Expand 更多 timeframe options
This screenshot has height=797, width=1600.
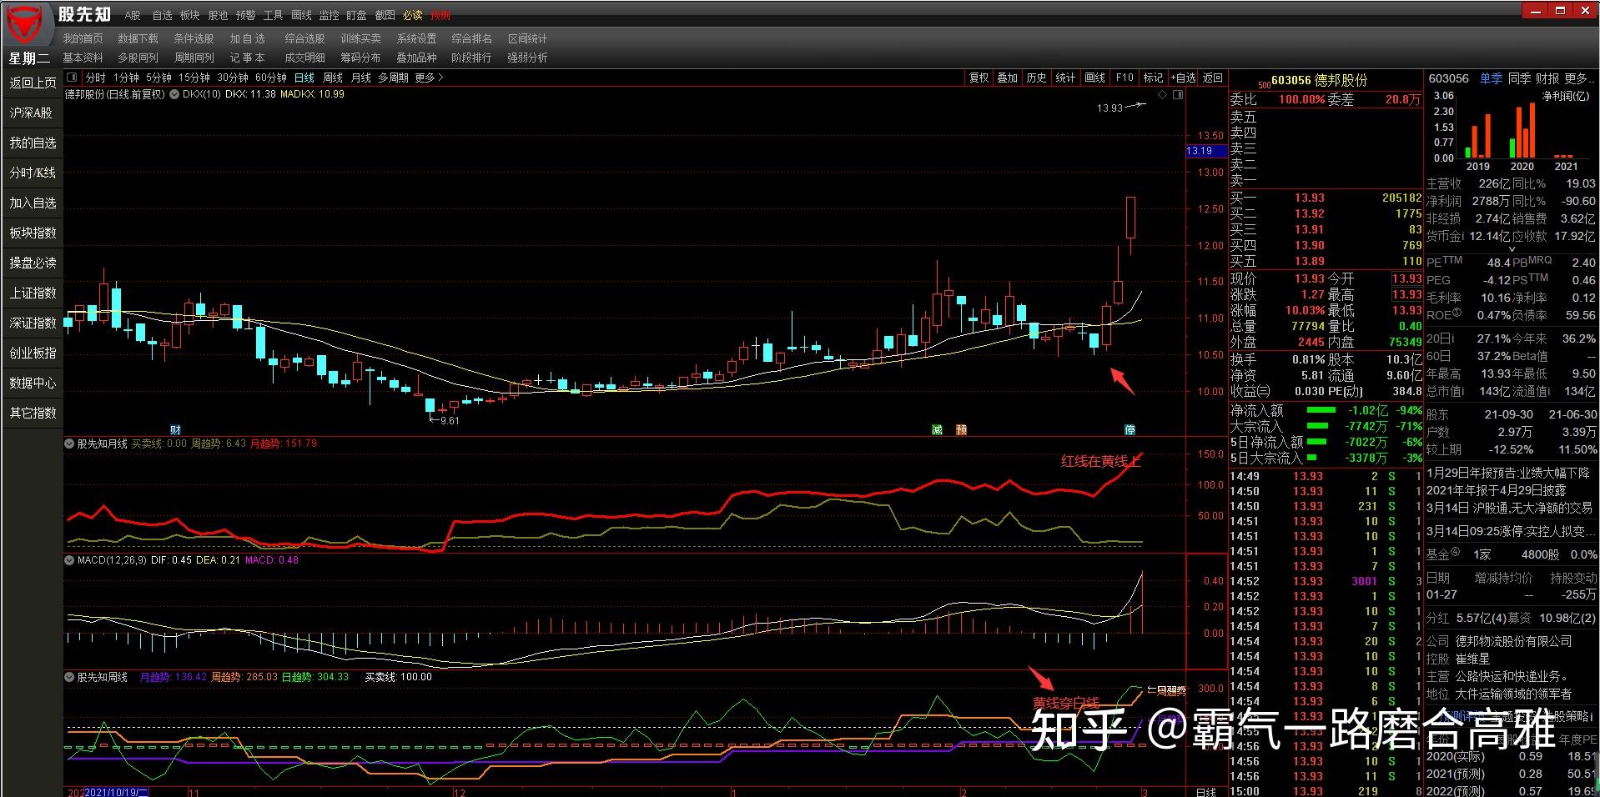point(429,78)
